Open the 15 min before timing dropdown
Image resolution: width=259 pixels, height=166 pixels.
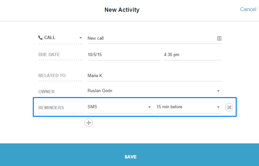point(189,107)
